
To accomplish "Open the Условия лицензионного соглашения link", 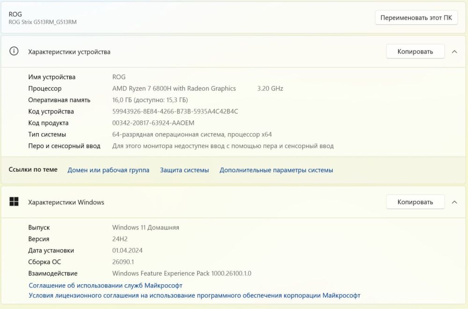I will [x=194, y=295].
